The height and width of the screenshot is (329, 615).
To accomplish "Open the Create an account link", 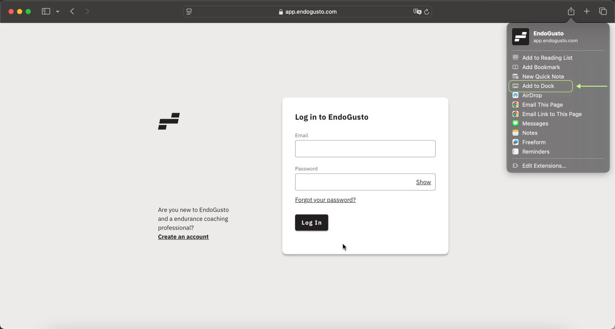I will 183,237.
